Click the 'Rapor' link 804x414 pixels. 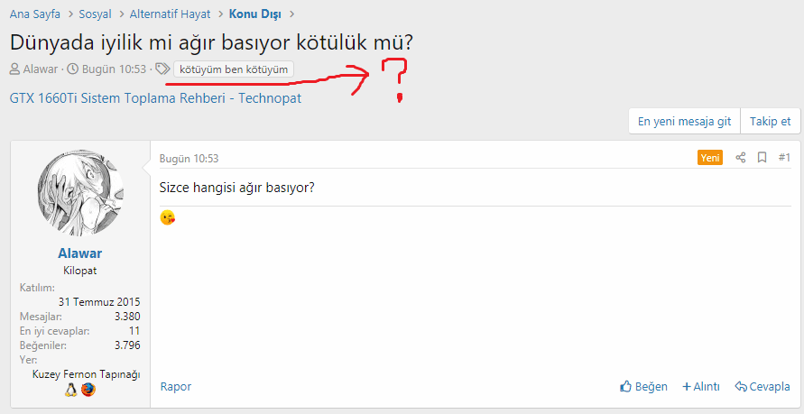[176, 386]
